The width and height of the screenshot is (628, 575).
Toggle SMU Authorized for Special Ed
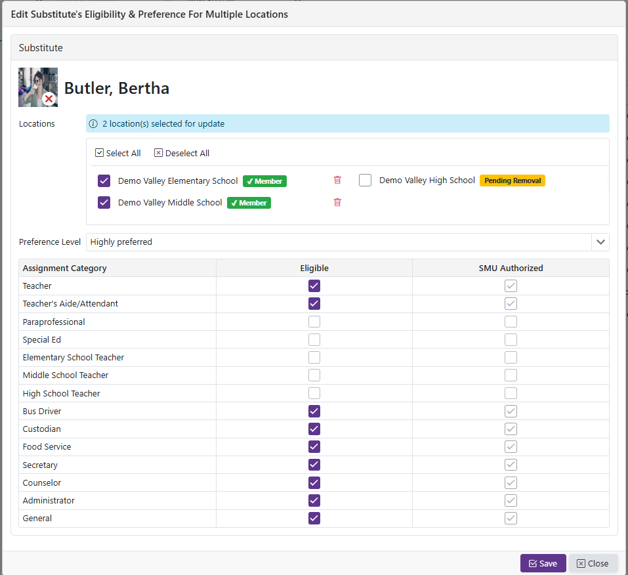tap(511, 339)
